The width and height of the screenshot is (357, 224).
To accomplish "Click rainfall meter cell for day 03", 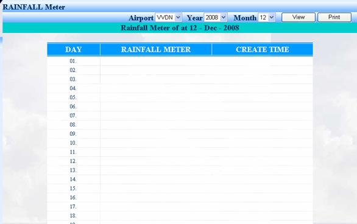I will [x=156, y=79].
